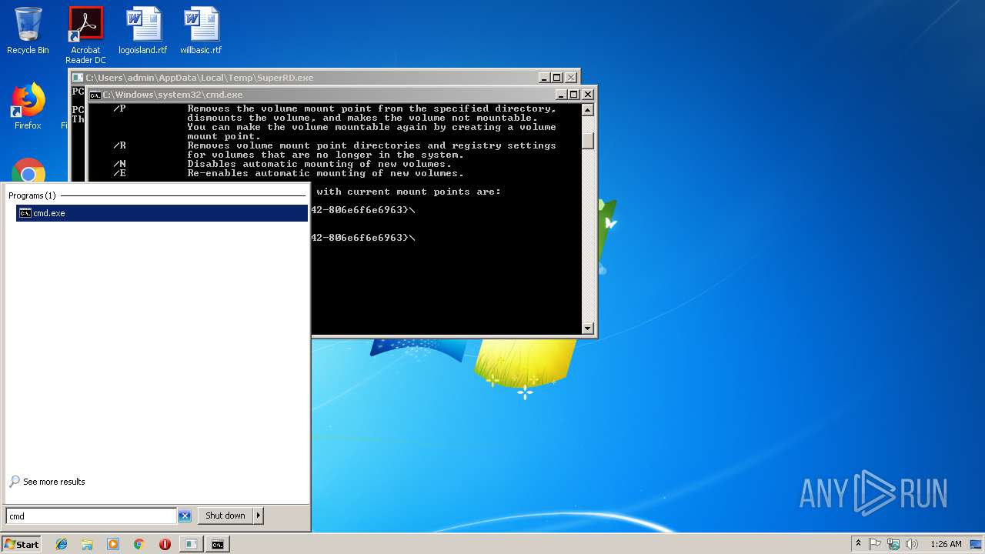Click See more results link
This screenshot has width=985, height=554.
pos(47,482)
